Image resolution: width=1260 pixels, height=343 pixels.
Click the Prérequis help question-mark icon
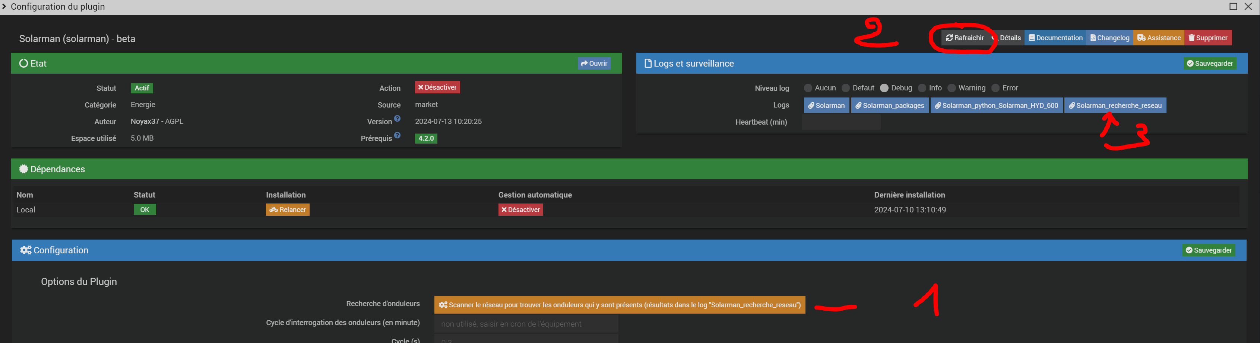[397, 135]
